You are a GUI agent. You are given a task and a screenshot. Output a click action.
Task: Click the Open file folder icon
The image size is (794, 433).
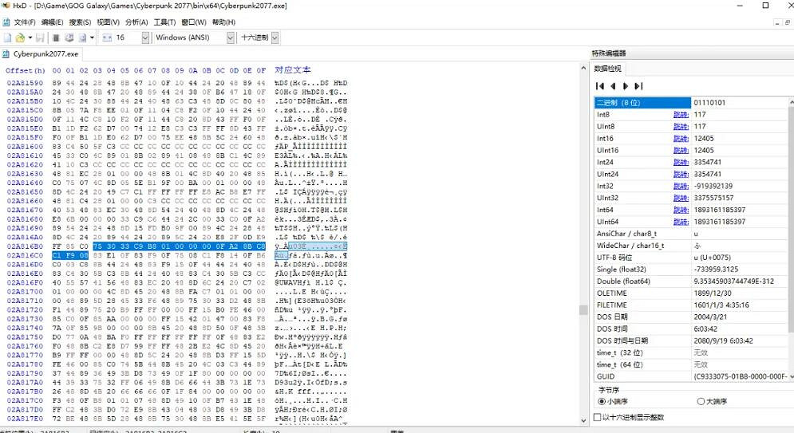pos(20,38)
